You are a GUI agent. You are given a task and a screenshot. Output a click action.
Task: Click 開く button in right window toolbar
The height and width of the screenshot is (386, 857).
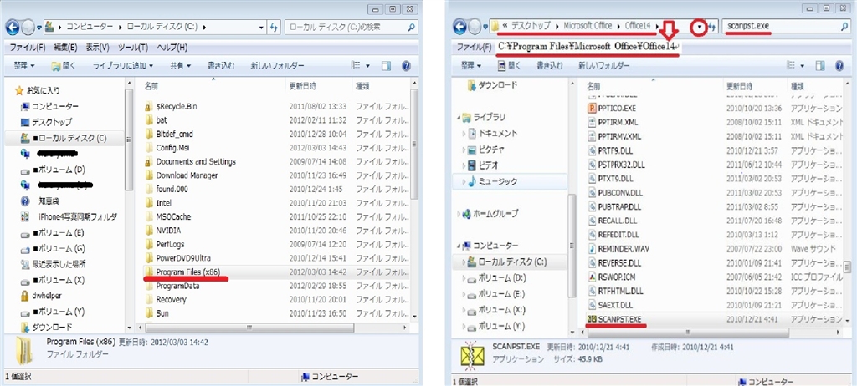click(510, 65)
